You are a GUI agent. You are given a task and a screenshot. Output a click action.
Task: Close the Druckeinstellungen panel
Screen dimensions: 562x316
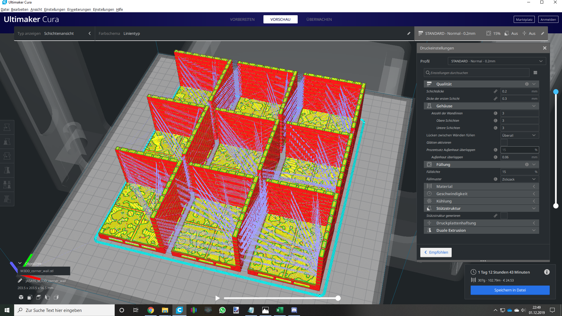tap(545, 48)
